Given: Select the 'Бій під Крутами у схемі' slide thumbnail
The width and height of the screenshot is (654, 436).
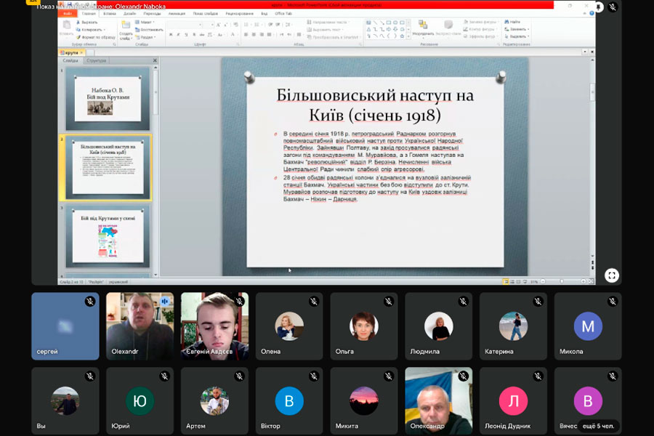Looking at the screenshot, I should pyautogui.click(x=108, y=236).
